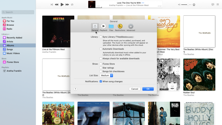Viewport: 222px width, 125px height.
Task: Open more options dots for current song
Action: pos(143,3)
